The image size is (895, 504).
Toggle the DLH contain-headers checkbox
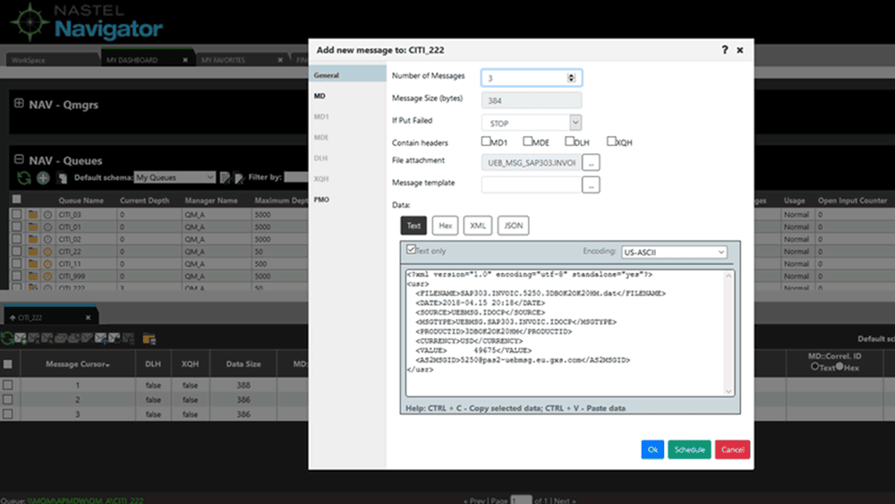[x=569, y=141]
